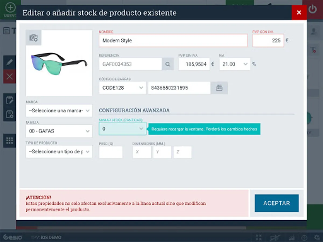Open the IVA percentage dropdown
Screen dimensions: 323x242
[234, 64]
